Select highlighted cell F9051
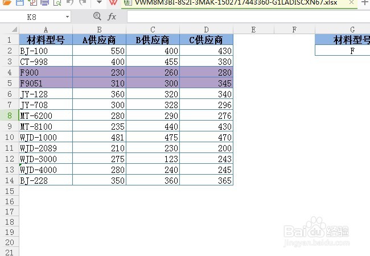This screenshot has height=256, width=370. pyautogui.click(x=46, y=83)
